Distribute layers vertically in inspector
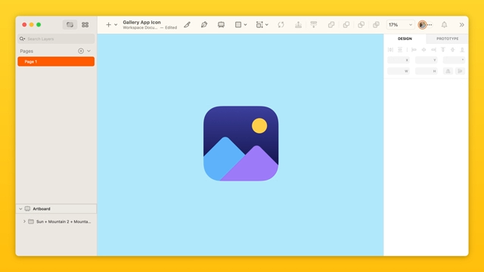This screenshot has height=272, width=484. coord(400,50)
